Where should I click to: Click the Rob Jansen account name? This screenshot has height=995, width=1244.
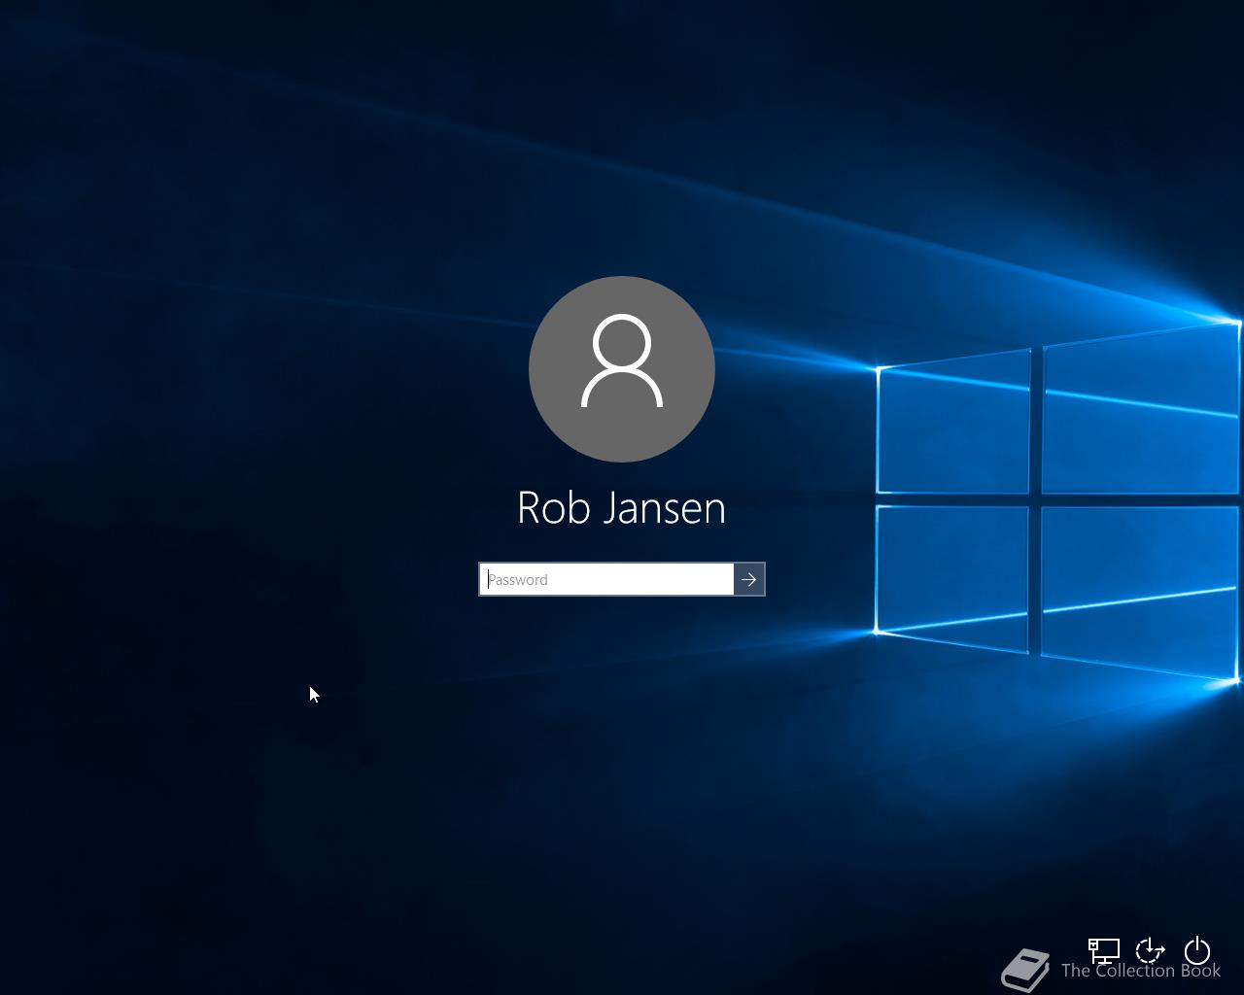(x=622, y=508)
